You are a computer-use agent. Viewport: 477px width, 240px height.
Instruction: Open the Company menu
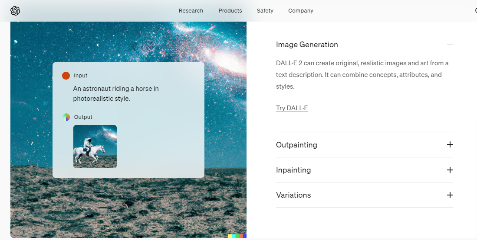pyautogui.click(x=300, y=11)
